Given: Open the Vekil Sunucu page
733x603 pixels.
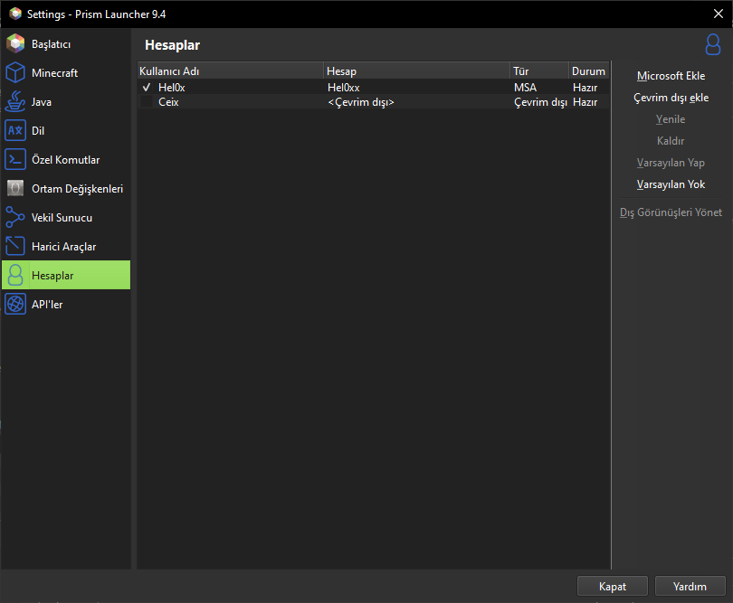Looking at the screenshot, I should [x=66, y=218].
